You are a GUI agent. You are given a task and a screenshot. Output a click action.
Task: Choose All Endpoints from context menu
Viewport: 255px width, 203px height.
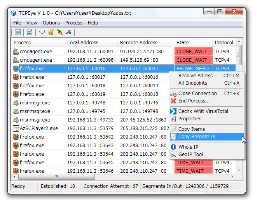coord(206,83)
